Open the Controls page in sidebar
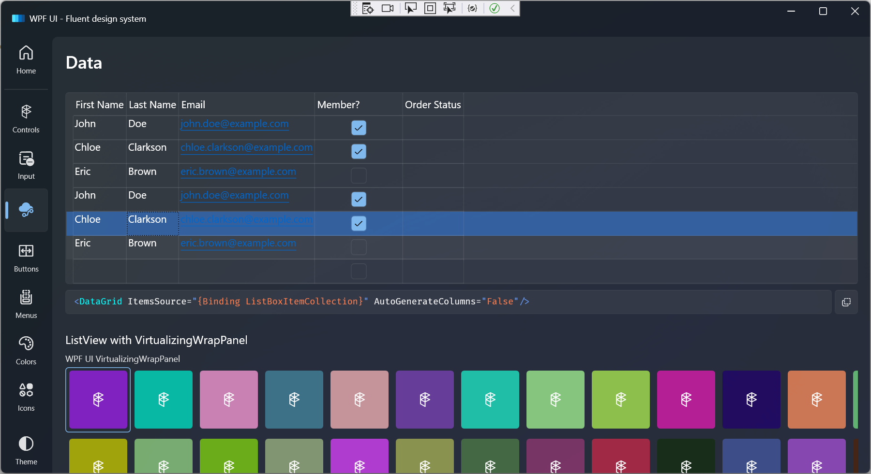 [26, 119]
